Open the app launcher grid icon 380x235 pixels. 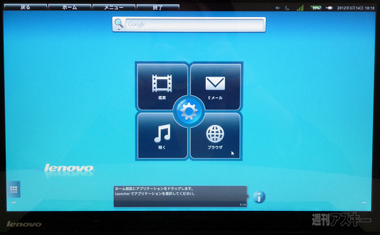pos(13,189)
